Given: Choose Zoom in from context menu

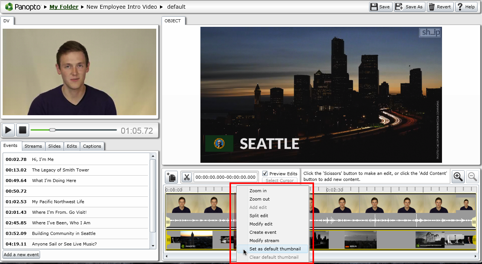Looking at the screenshot, I should pos(273,191).
